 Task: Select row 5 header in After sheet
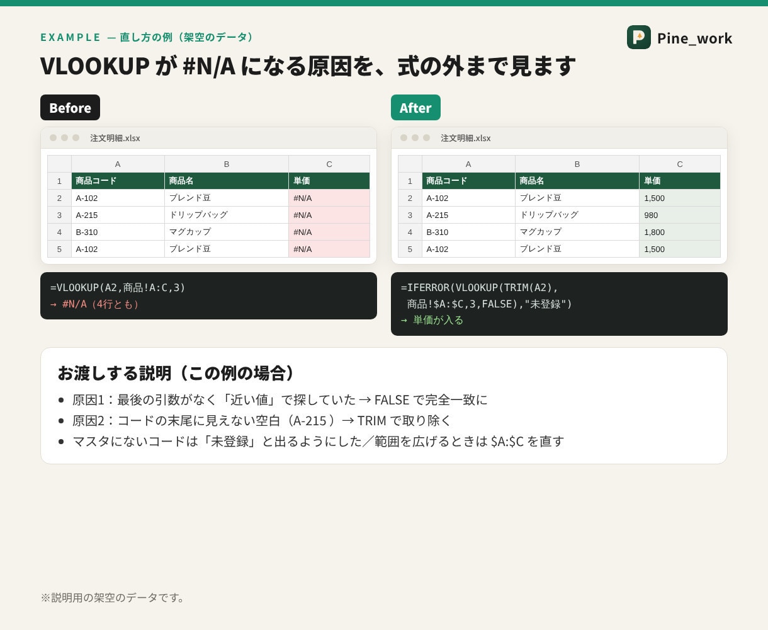[x=410, y=249]
